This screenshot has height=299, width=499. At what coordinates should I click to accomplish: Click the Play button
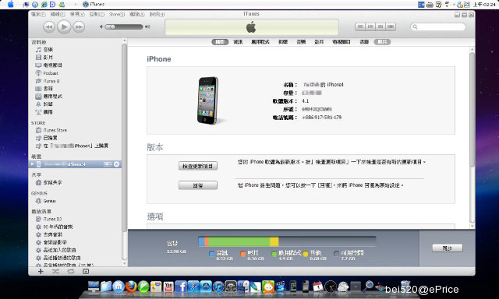64,26
